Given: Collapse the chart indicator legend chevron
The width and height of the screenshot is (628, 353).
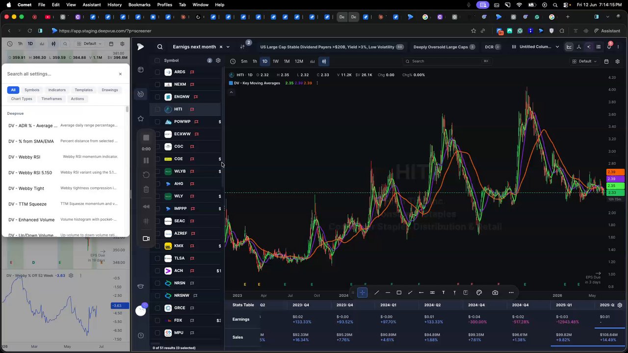Looking at the screenshot, I should [231, 92].
